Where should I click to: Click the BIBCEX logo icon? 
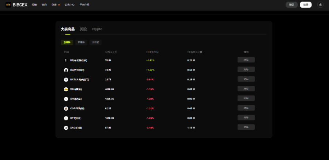8,5
